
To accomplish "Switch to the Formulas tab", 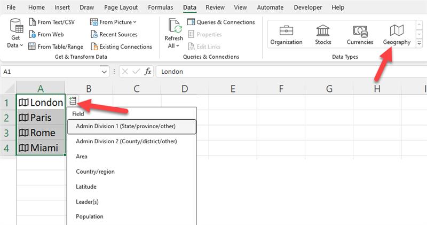I will coord(161,7).
